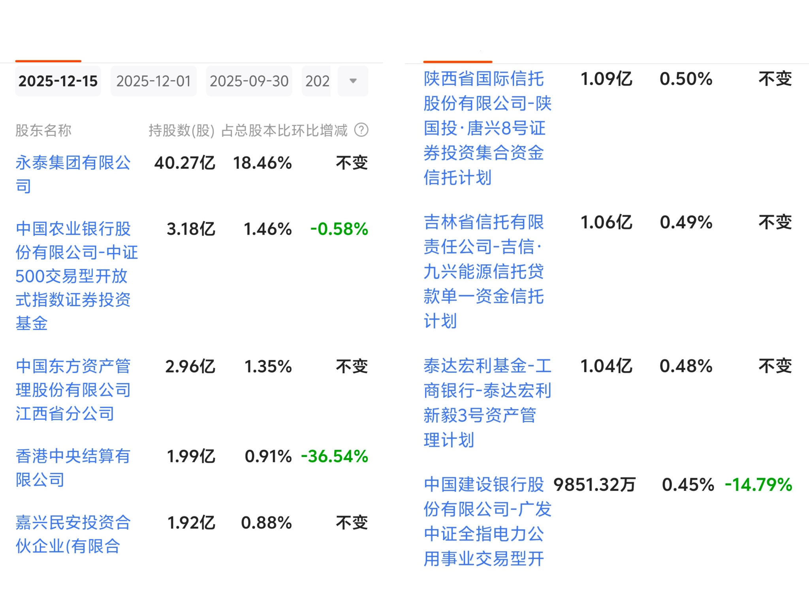Select the partially visible 202 date tab
The image size is (809, 606).
317,81
